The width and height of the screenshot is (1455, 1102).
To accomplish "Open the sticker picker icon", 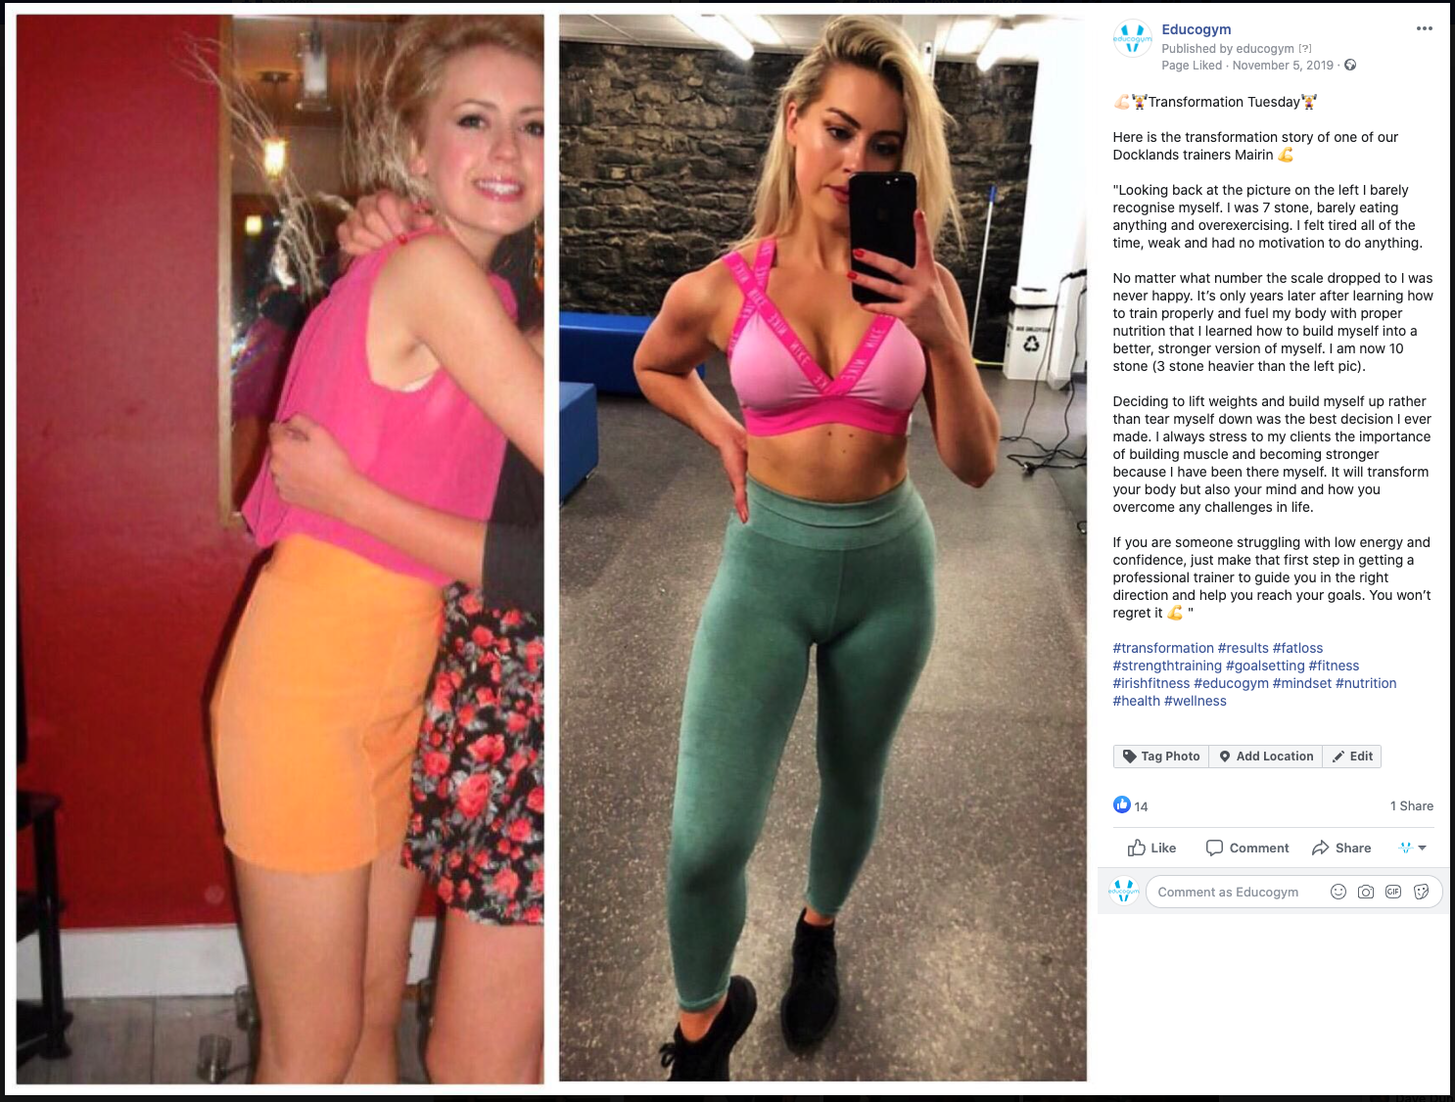I will tap(1421, 892).
